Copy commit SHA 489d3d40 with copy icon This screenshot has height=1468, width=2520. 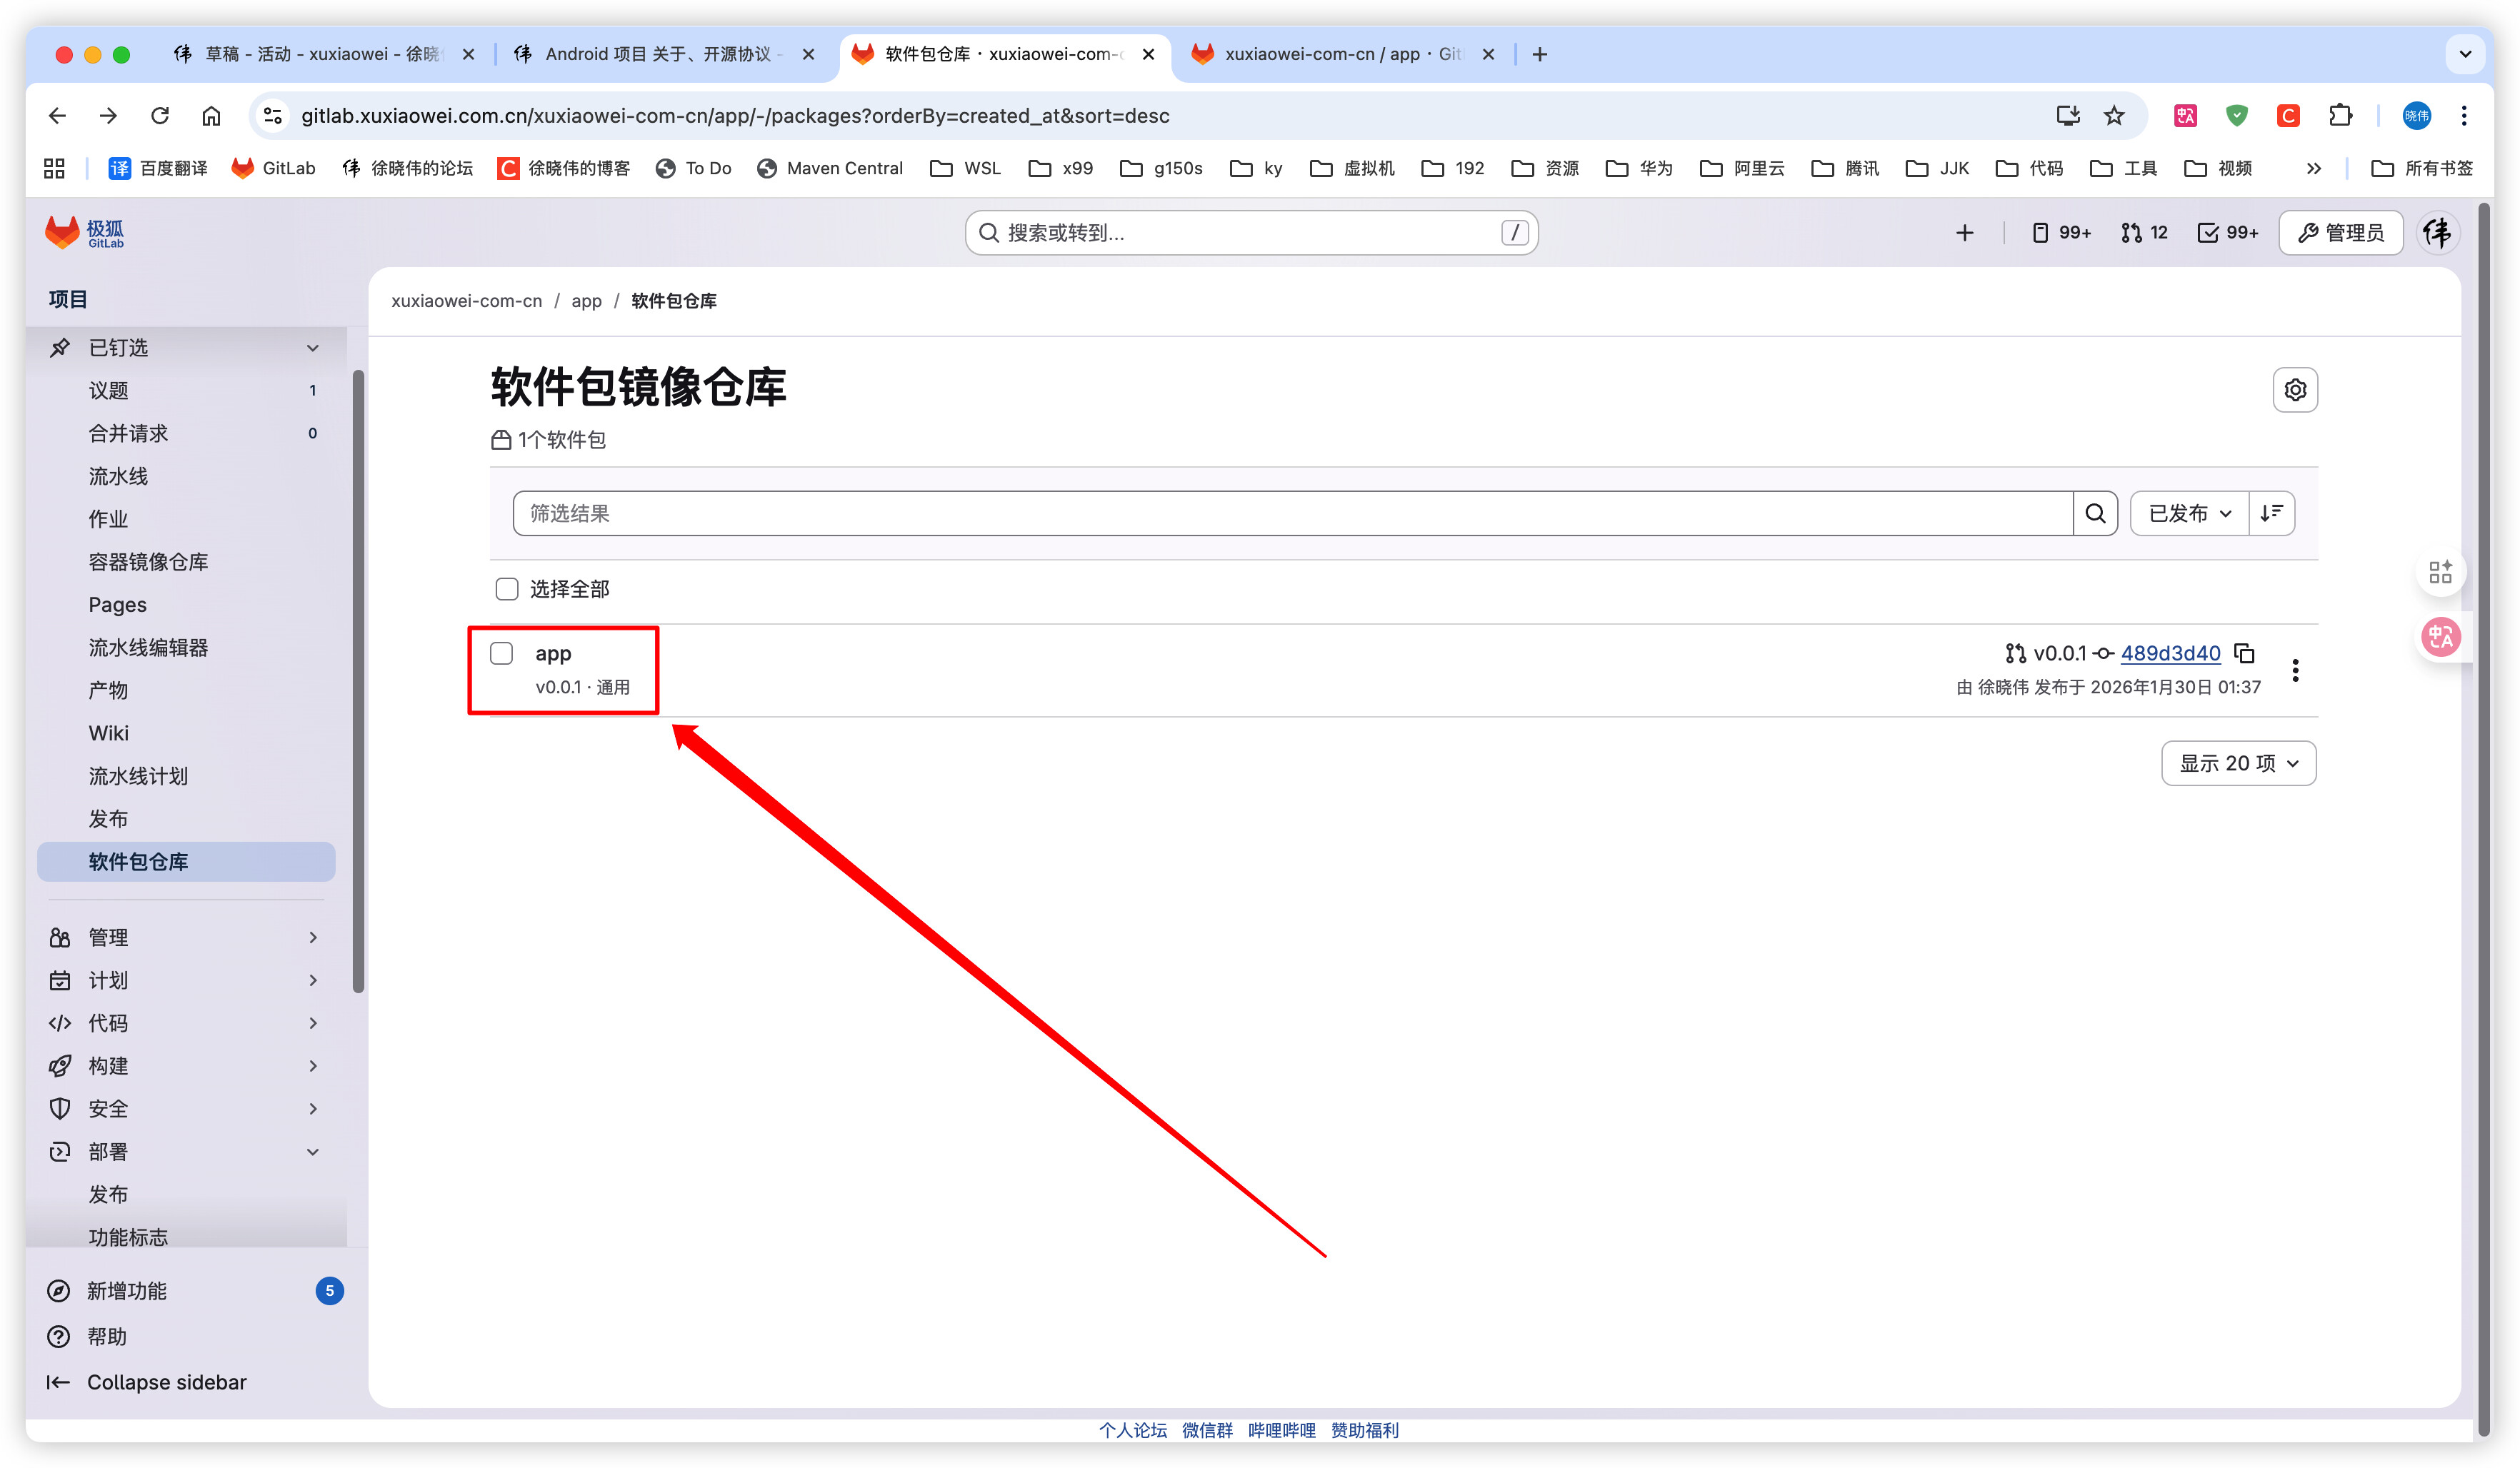[2244, 653]
